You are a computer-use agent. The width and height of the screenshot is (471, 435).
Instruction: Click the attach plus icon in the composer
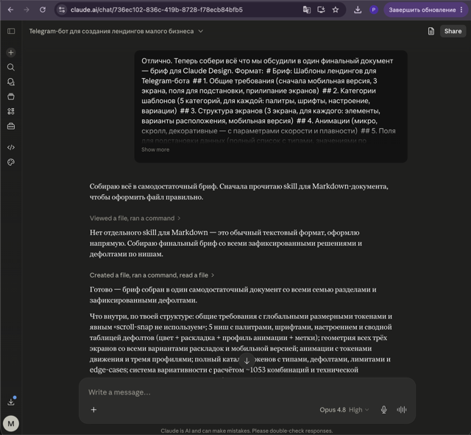(93, 410)
